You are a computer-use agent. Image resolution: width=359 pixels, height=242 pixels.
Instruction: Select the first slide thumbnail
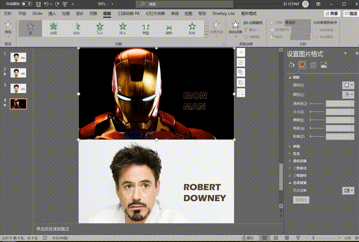(x=19, y=57)
